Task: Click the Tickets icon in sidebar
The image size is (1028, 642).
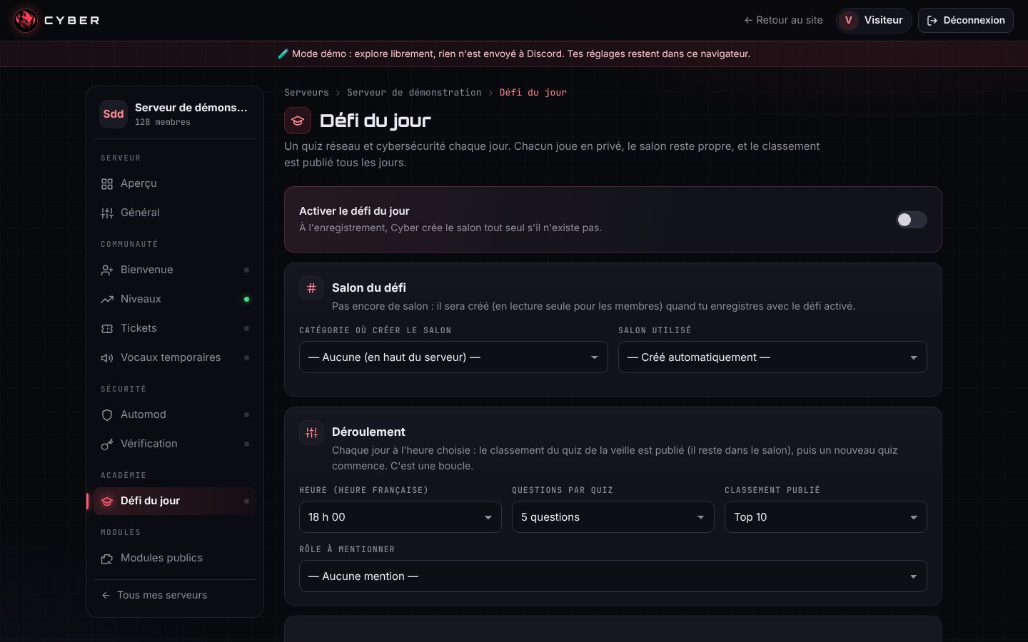Action: 107,329
